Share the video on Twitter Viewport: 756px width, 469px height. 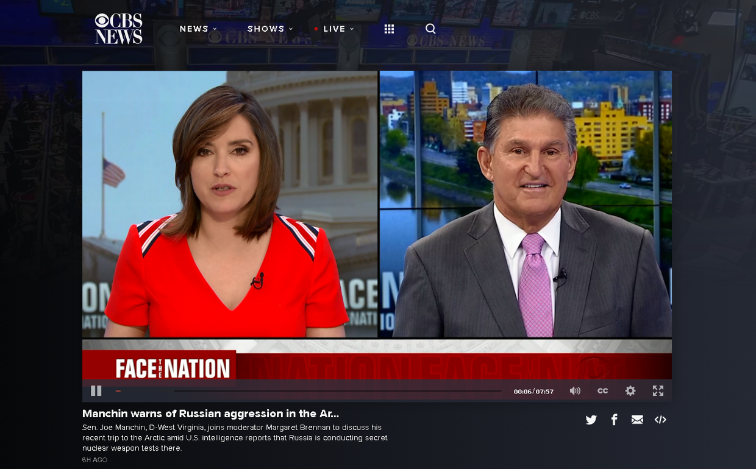[591, 420]
